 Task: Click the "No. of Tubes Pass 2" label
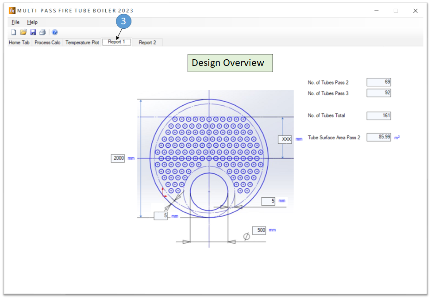[328, 82]
